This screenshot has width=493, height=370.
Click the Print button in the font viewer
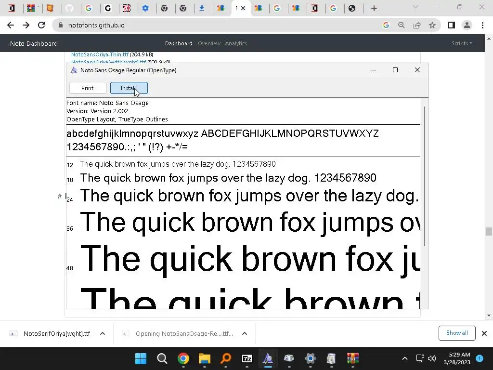click(88, 88)
